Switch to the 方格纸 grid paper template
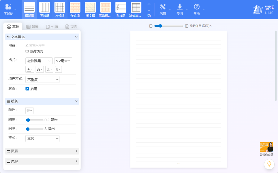This screenshot has width=278, height=173. pos(60,9)
